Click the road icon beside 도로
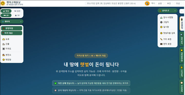 4,39
